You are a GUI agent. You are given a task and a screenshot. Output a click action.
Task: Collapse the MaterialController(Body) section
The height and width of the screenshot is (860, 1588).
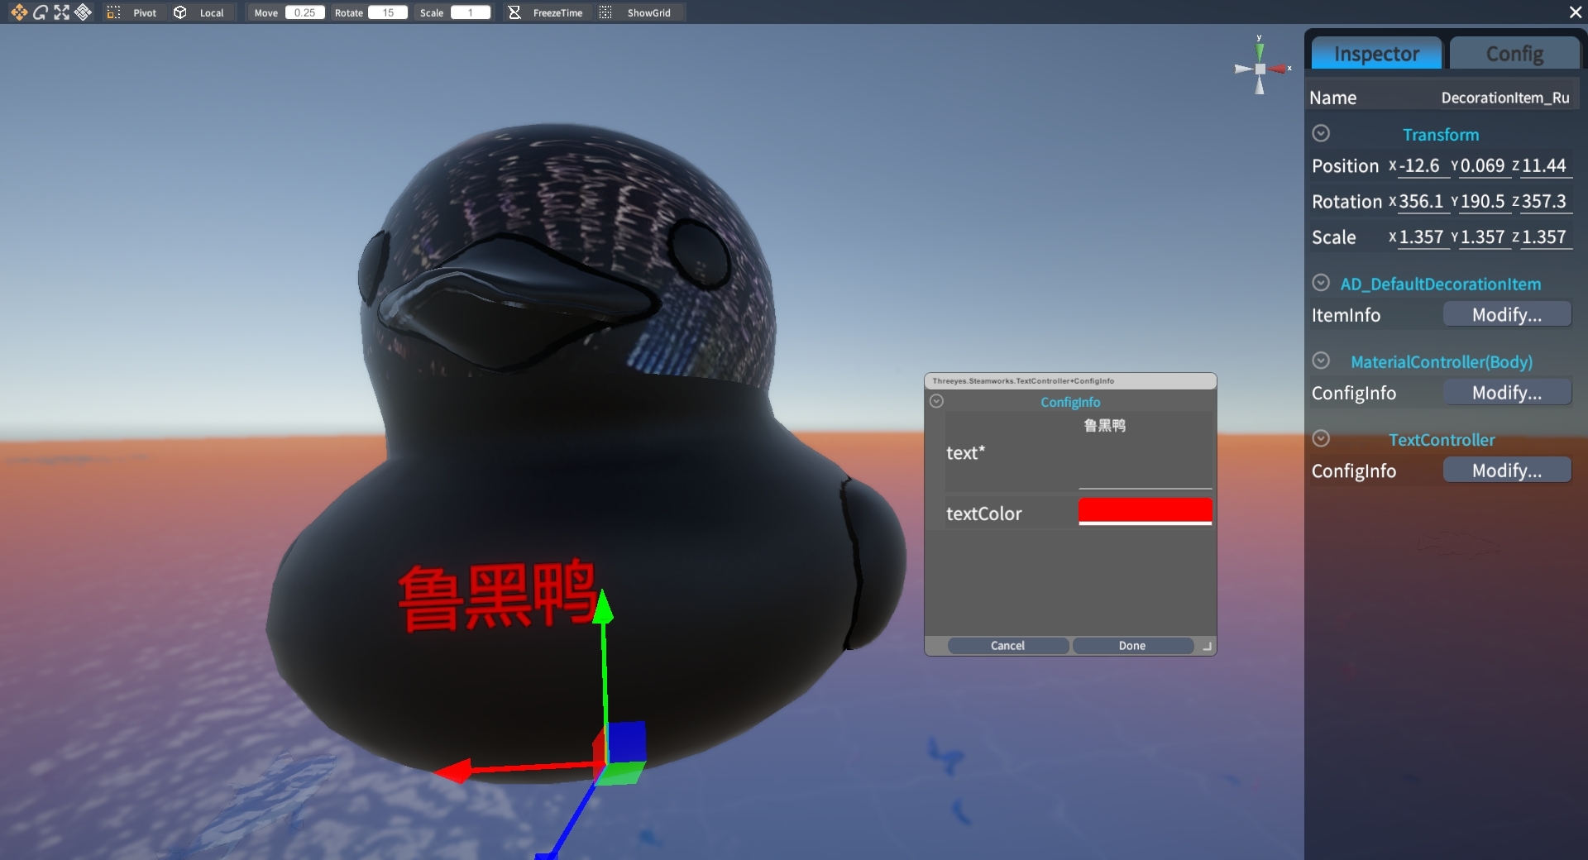1321,361
